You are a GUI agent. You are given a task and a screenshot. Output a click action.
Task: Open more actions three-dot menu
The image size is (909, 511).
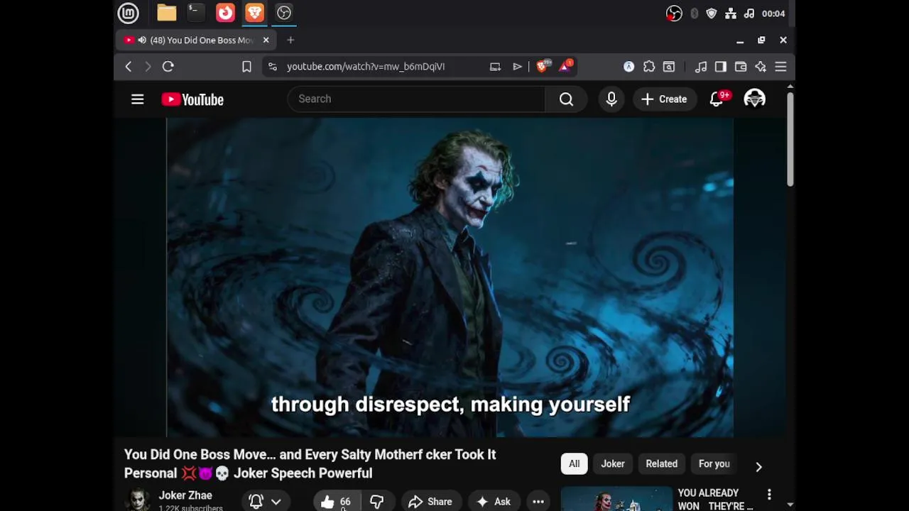[538, 502]
